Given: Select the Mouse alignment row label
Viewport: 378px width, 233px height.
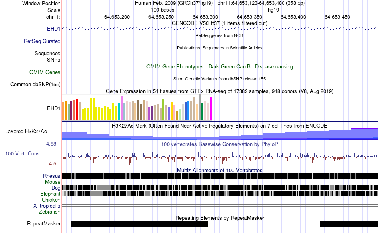Looking at the screenshot, I should (x=53, y=182).
